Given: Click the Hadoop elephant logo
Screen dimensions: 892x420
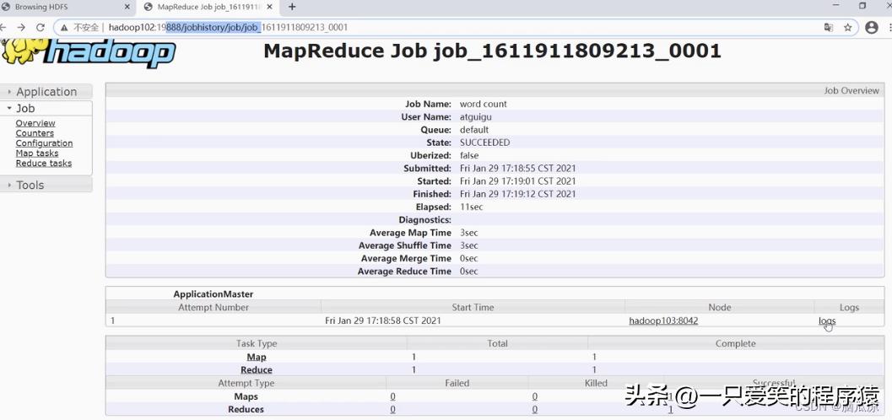Looking at the screenshot, I should (x=88, y=53).
